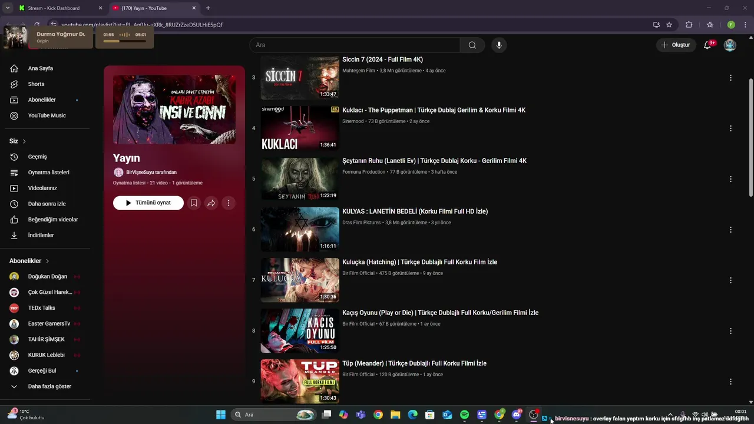Open Daha sonra izle list
Image resolution: width=754 pixels, height=424 pixels.
[47, 204]
